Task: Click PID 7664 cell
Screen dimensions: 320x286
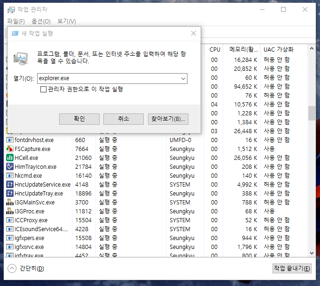Action: (x=82, y=149)
